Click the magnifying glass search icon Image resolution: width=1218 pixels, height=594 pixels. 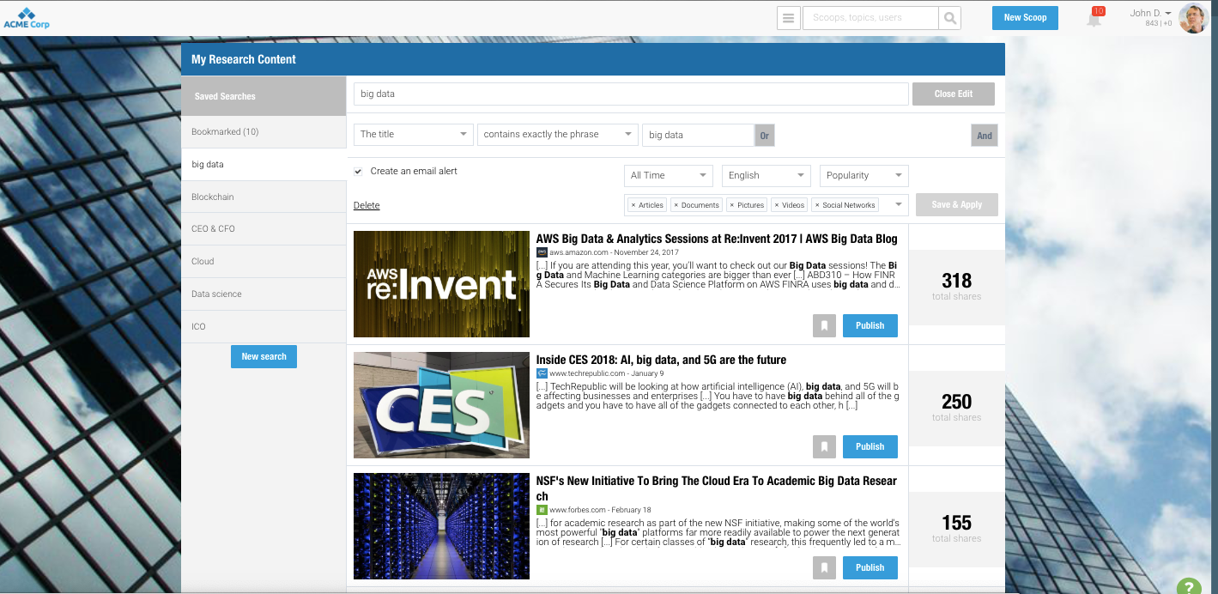949,18
